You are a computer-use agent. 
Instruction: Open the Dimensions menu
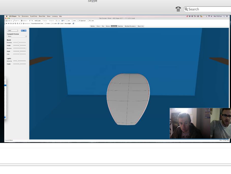click(25, 16)
